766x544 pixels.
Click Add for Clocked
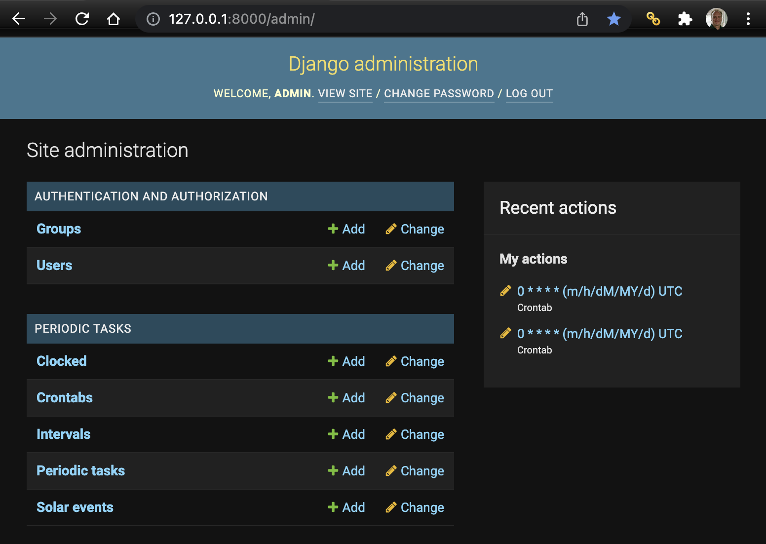coord(346,361)
